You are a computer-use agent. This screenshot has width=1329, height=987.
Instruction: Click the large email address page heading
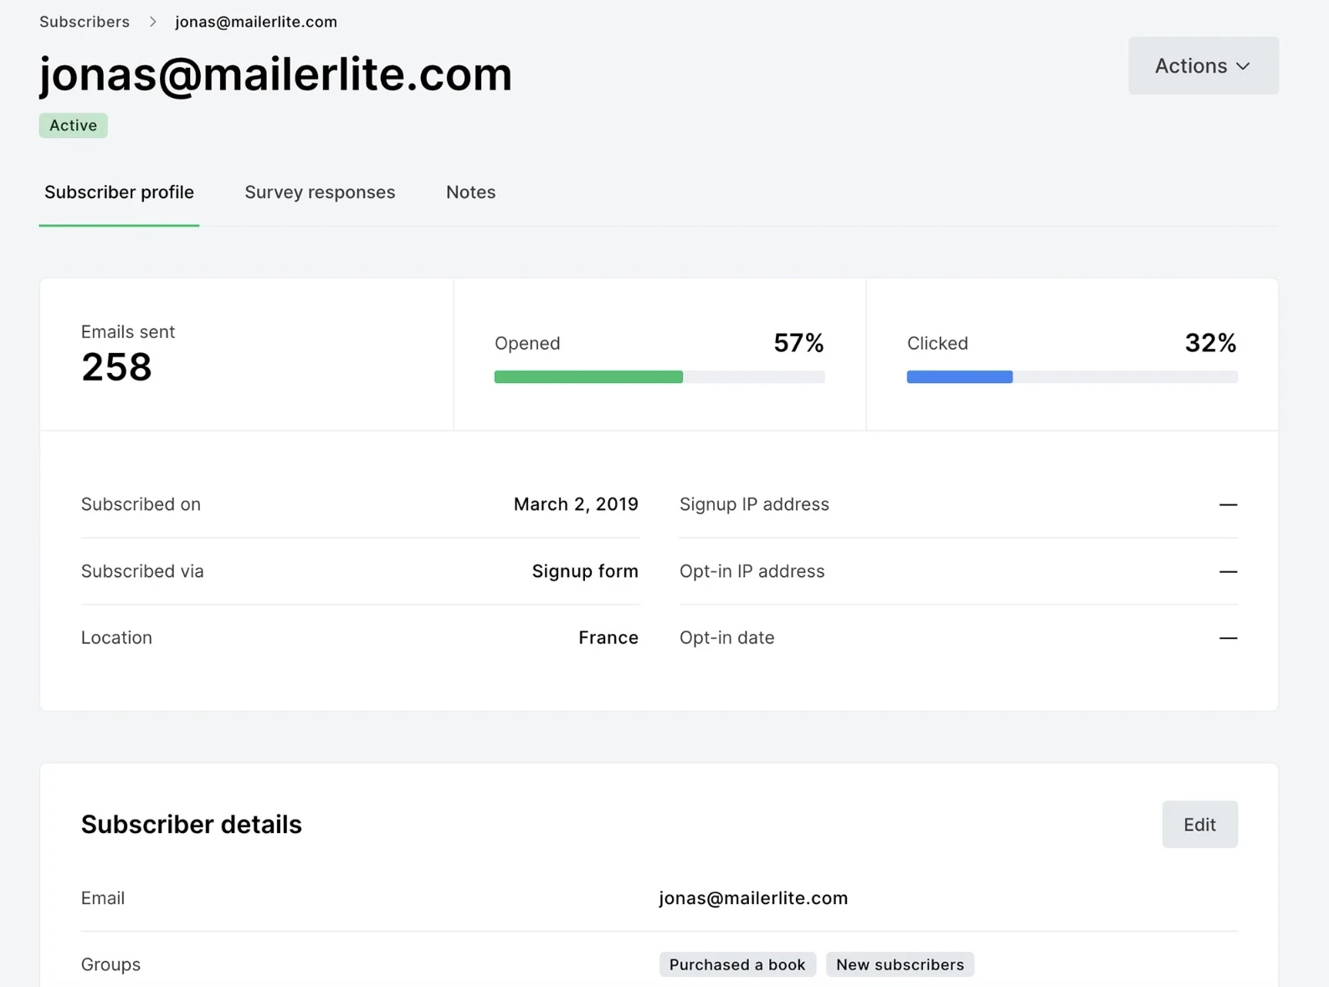point(275,74)
